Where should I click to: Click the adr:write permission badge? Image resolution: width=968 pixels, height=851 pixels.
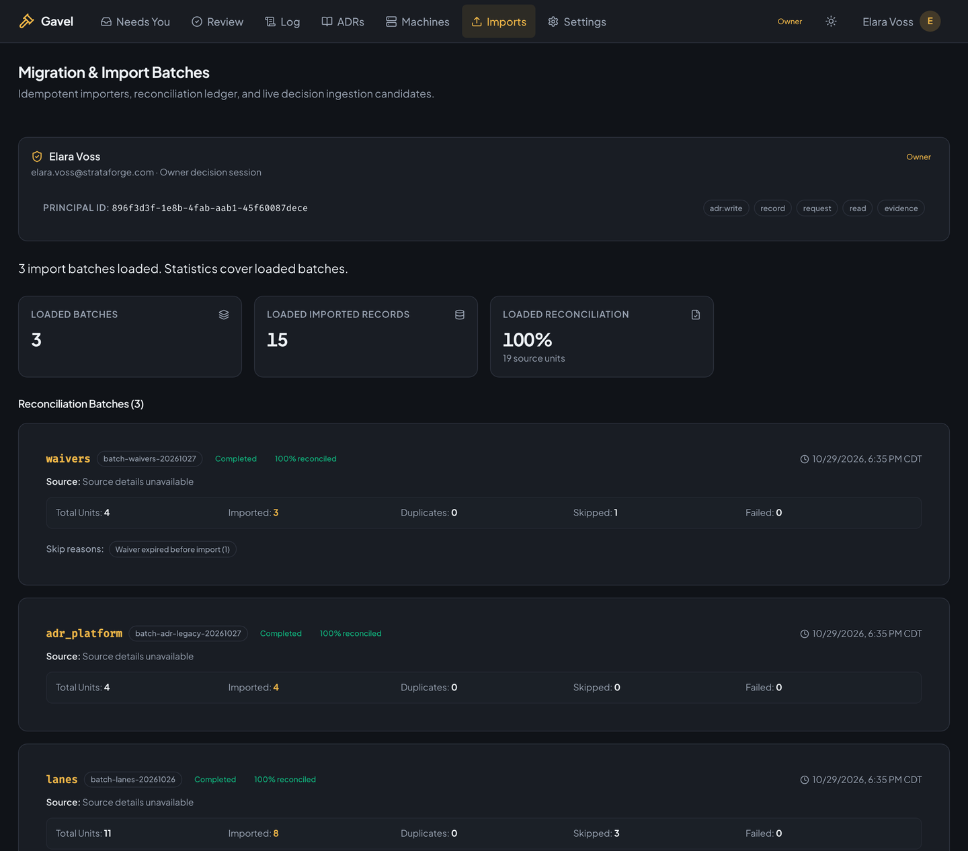726,208
